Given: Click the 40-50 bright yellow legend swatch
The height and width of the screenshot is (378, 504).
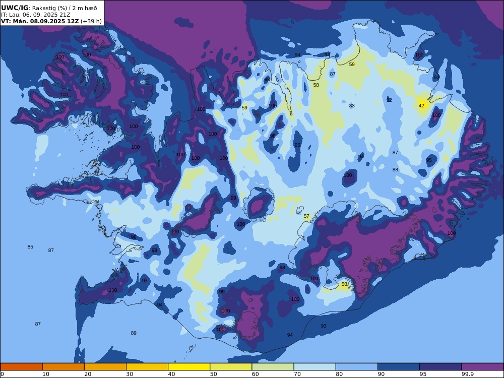Looking at the screenshot, I should tap(189, 367).
